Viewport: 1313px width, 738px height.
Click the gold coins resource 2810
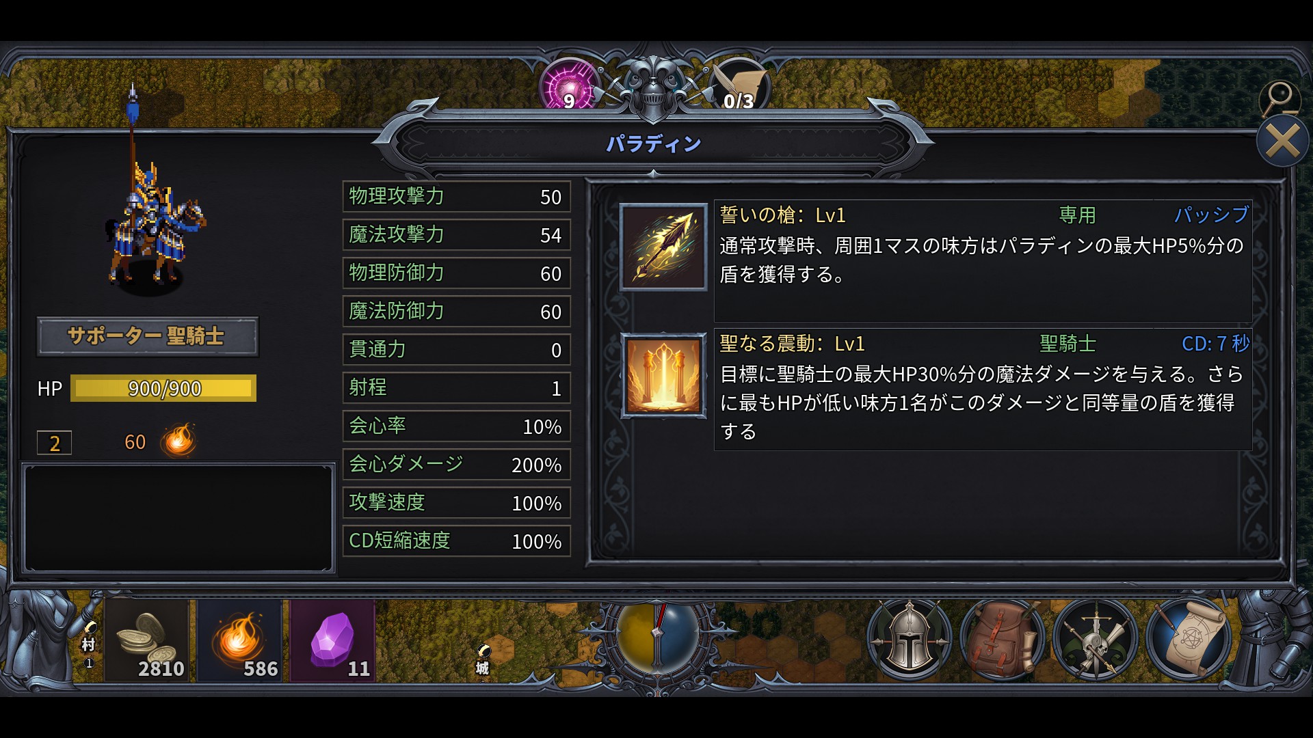[146, 641]
